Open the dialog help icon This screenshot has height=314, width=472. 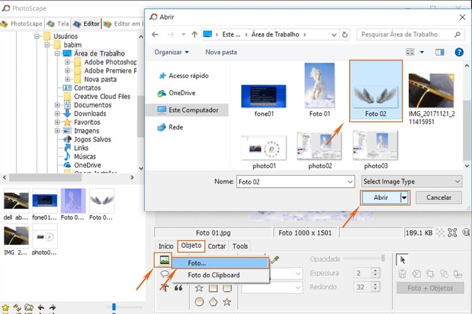458,52
